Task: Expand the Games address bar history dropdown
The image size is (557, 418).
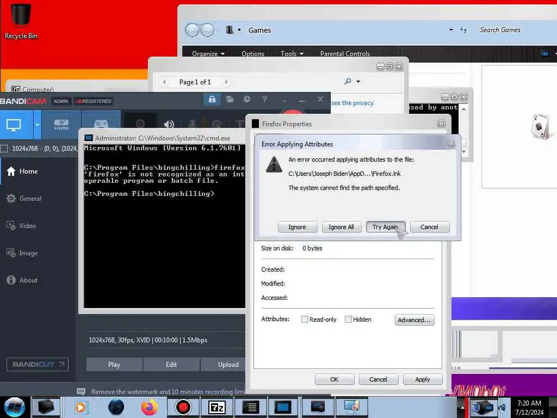Action: (x=451, y=30)
